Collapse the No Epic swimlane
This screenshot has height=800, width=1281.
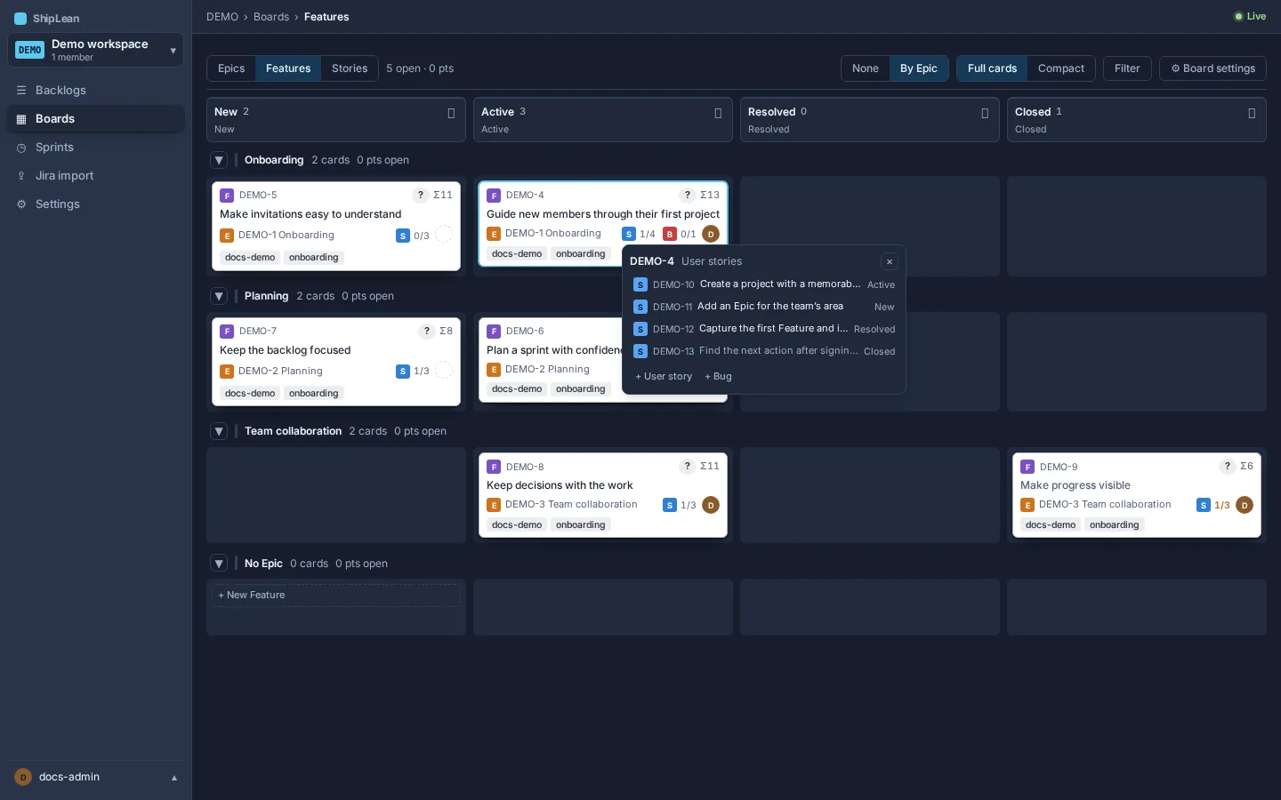point(219,564)
